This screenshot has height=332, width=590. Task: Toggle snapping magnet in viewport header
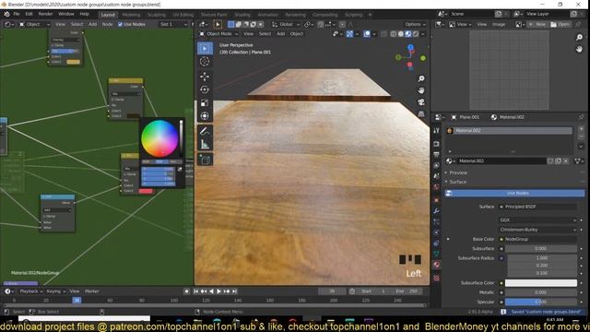click(320, 24)
